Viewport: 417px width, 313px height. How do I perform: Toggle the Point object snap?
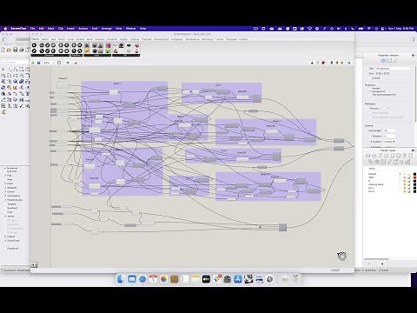click(9, 183)
